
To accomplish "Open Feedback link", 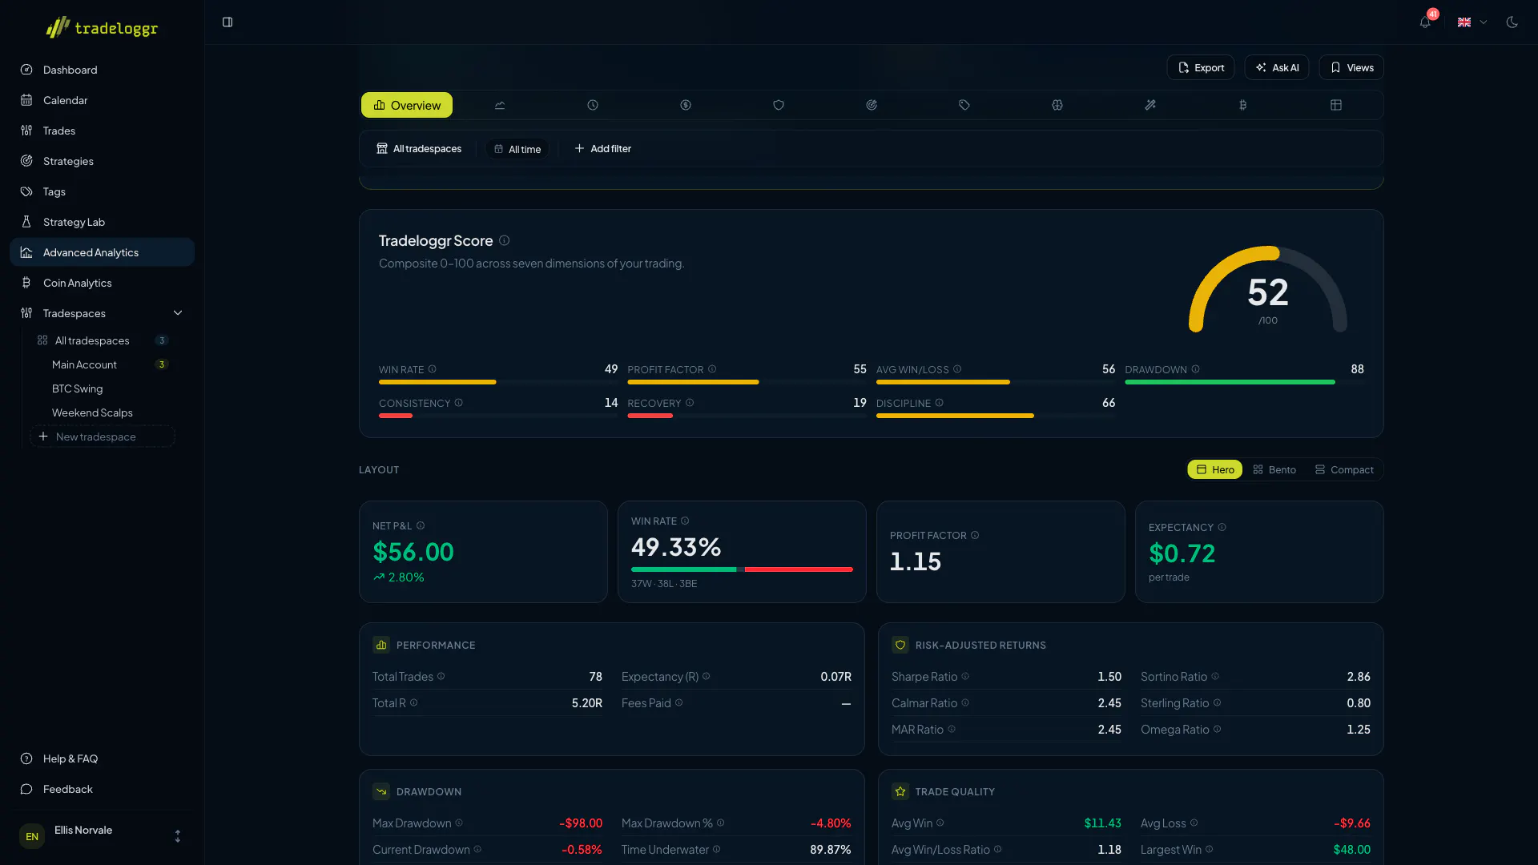I will (x=102, y=789).
